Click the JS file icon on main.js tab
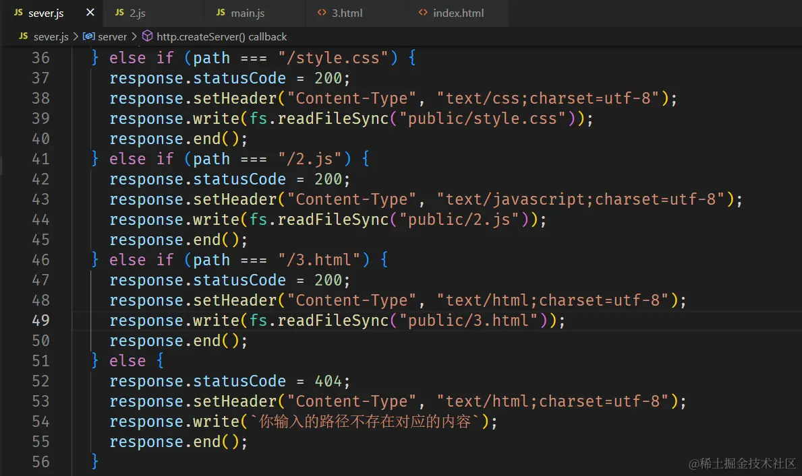802x476 pixels. pyautogui.click(x=221, y=13)
